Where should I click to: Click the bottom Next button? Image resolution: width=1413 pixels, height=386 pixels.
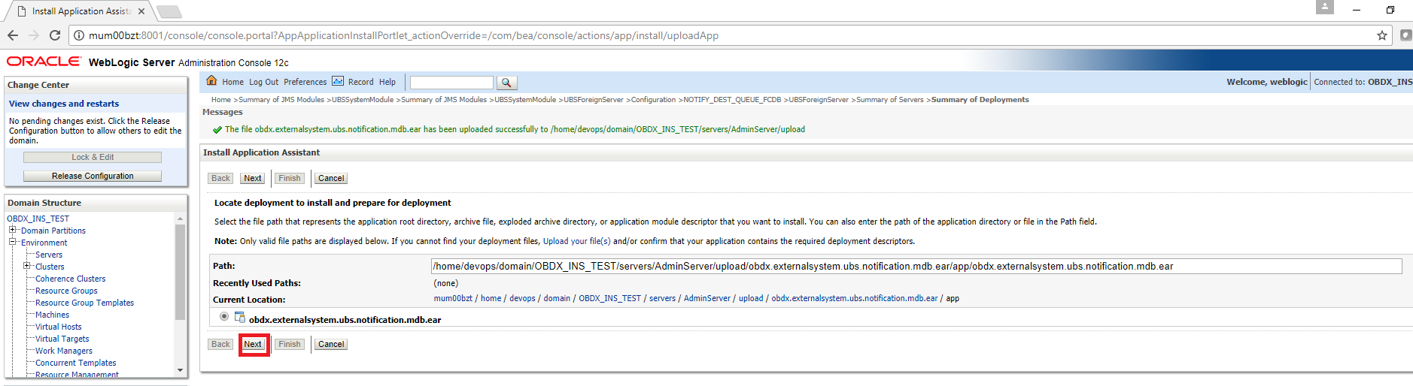[253, 344]
